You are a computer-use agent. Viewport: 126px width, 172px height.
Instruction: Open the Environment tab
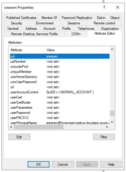click(45, 23)
